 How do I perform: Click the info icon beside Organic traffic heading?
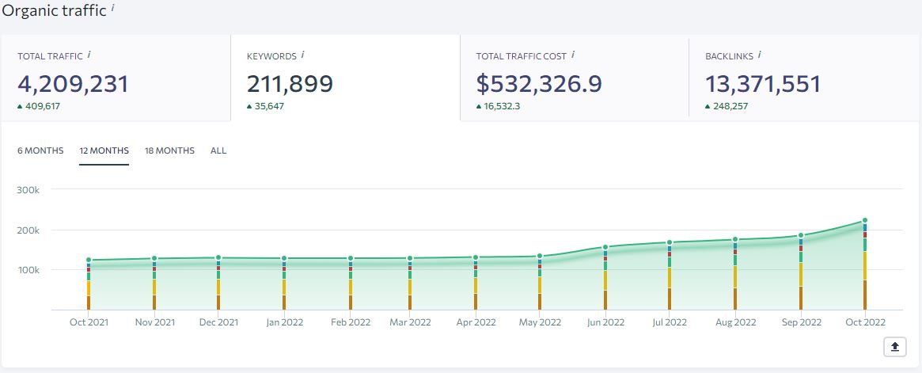click(x=112, y=8)
